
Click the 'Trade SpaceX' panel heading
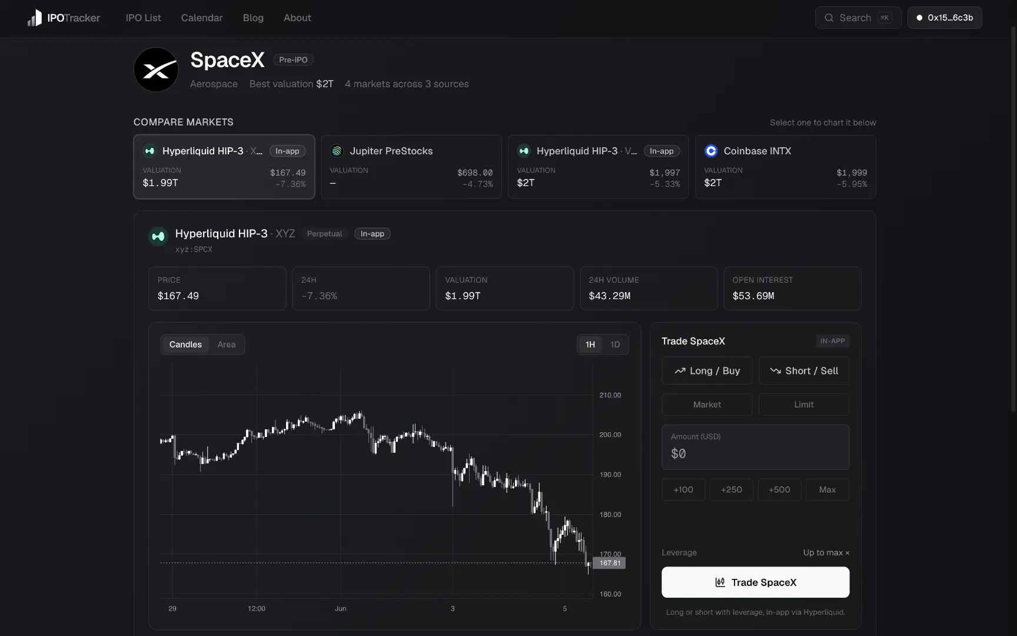pyautogui.click(x=693, y=341)
